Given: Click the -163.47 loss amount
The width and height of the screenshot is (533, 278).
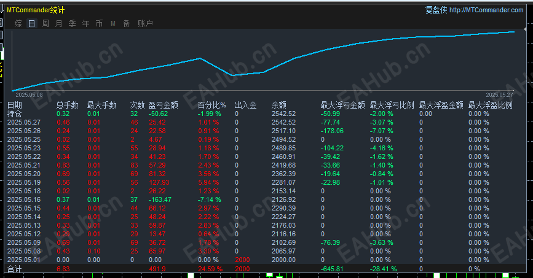Looking at the screenshot, I should (x=160, y=199).
